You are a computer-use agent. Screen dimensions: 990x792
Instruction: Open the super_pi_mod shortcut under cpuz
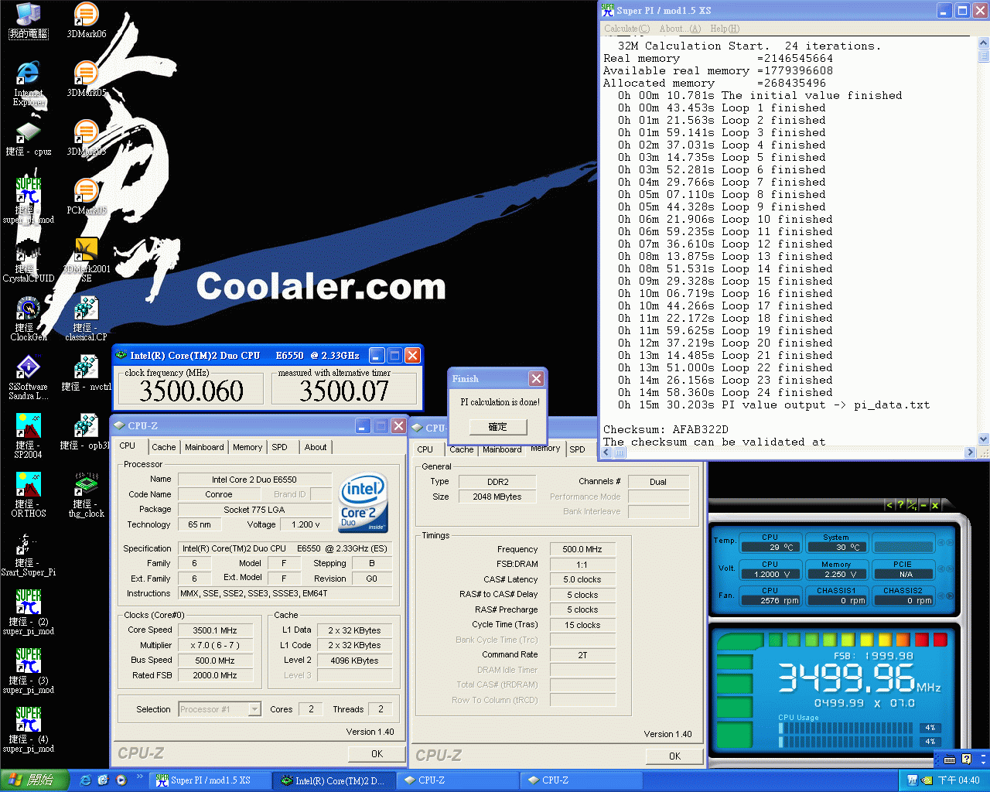tap(29, 200)
